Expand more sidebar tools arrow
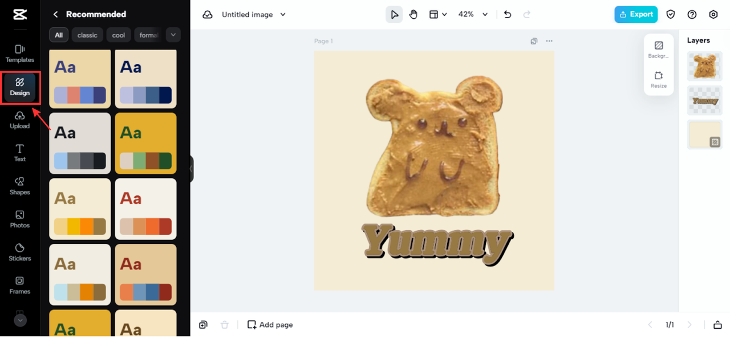 click(20, 320)
